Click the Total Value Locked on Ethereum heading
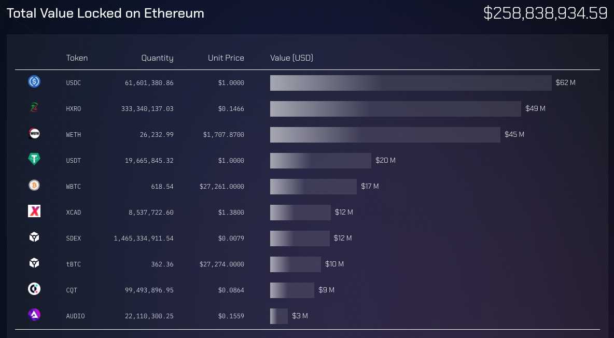Image resolution: width=614 pixels, height=338 pixels. point(105,13)
